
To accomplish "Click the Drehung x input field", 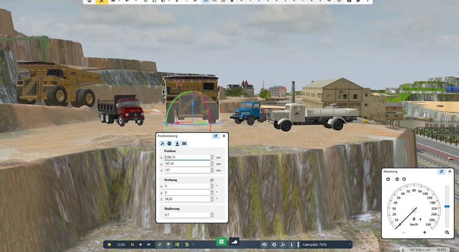I will point(187,186).
